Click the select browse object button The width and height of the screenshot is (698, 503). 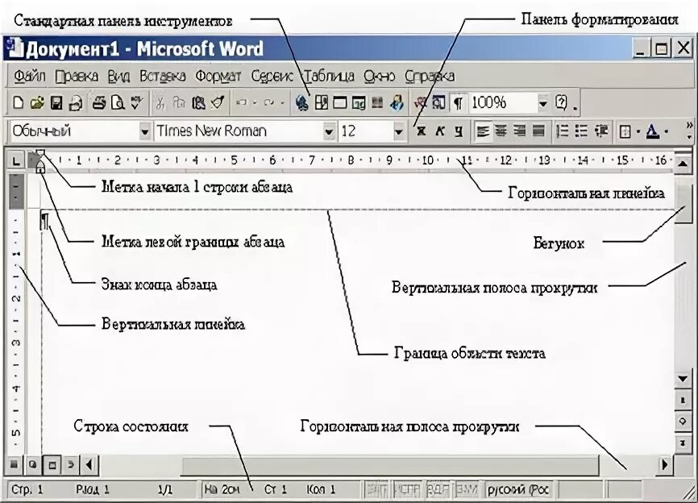(683, 421)
